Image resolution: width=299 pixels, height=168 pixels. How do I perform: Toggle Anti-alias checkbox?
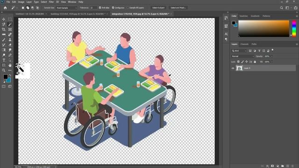pyautogui.click(x=100, y=7)
